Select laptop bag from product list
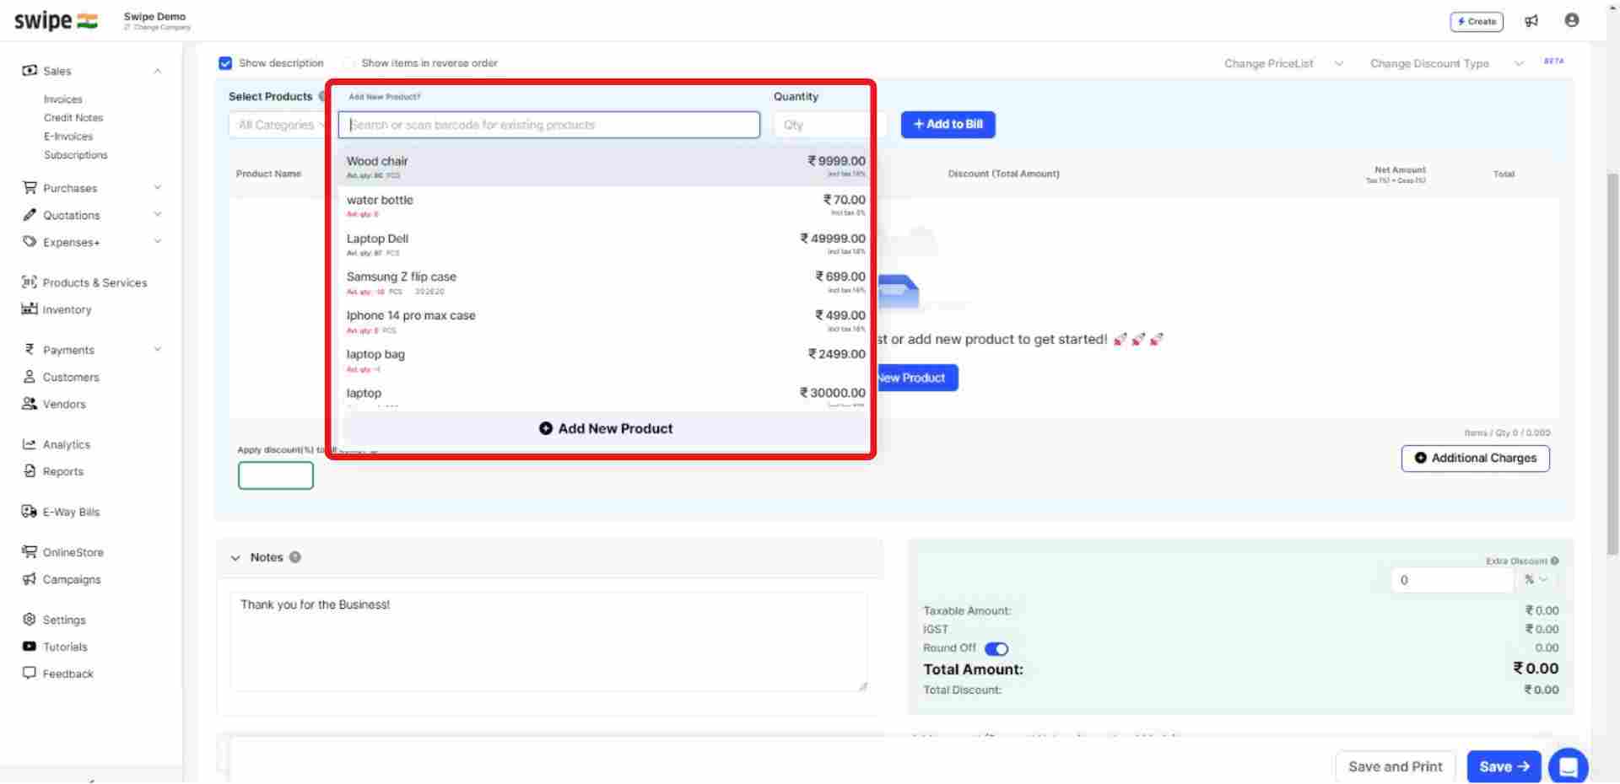This screenshot has height=784, width=1620. pos(605,360)
